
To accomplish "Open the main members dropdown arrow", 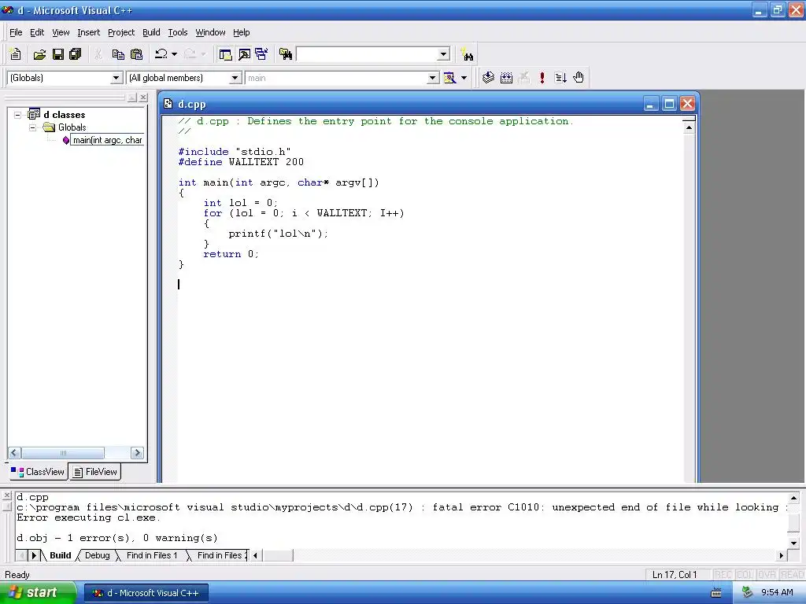I will pyautogui.click(x=433, y=78).
